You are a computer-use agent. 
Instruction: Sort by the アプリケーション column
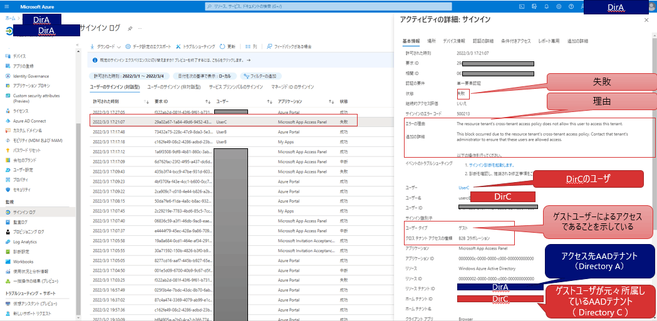tap(290, 102)
